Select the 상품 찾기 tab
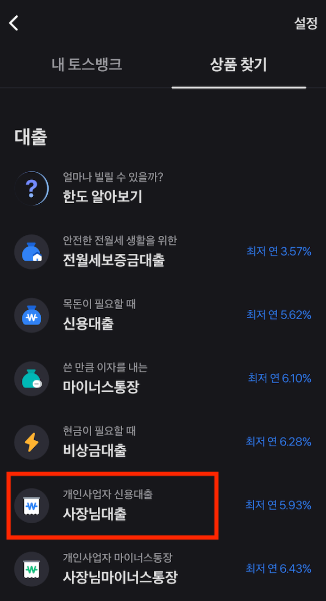The image size is (326, 601). [238, 64]
